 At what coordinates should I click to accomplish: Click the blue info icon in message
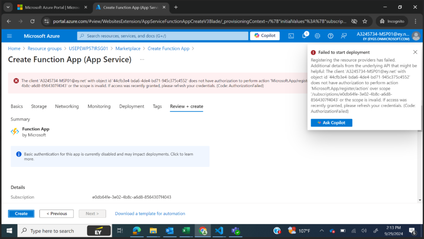point(19,154)
